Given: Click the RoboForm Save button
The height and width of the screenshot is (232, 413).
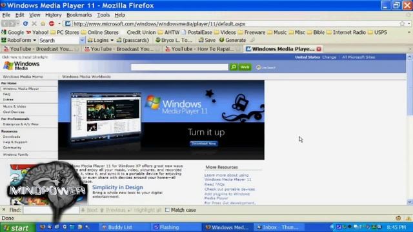Looking at the screenshot, I should click(207, 40).
